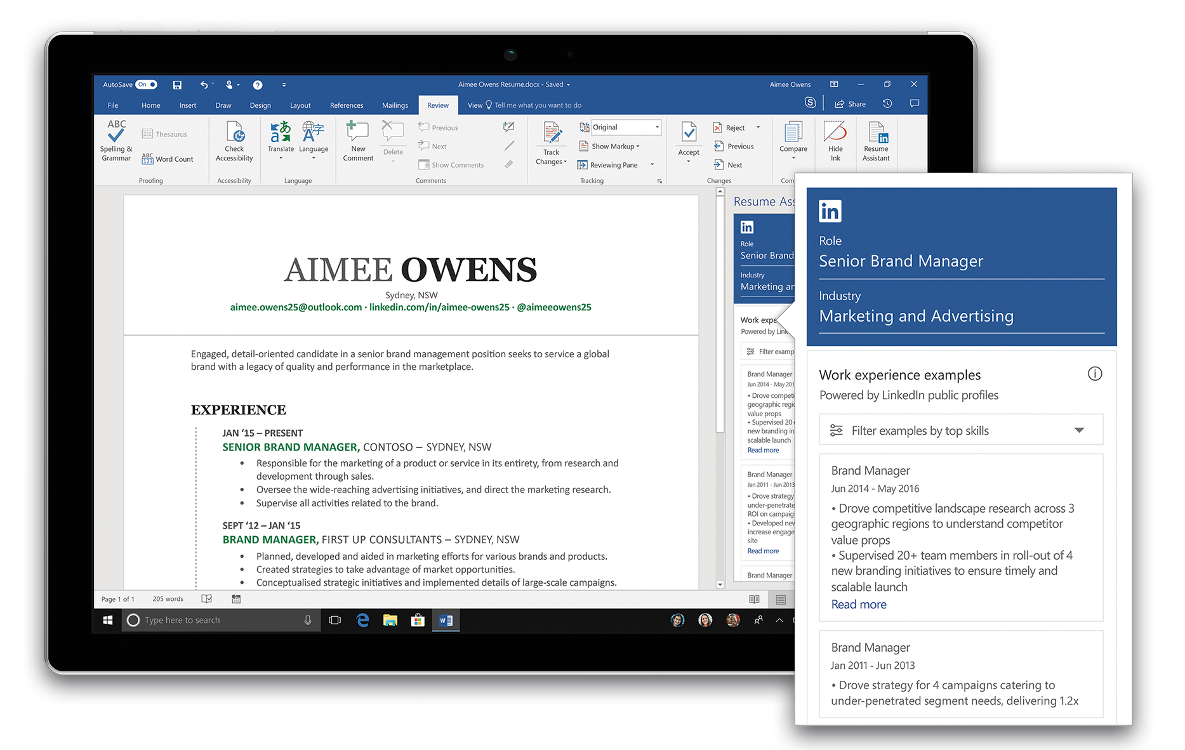Toggle Track Changes
Viewport: 1185px width, 750px height.
pos(552,143)
